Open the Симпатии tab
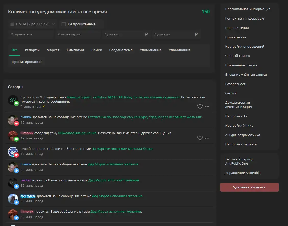Image resolution: width=288 pixels, height=226 pixels. click(x=75, y=50)
